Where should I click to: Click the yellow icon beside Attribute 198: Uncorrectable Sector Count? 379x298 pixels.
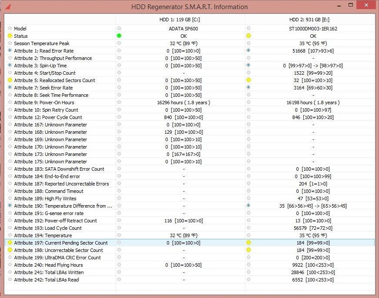[10, 250]
